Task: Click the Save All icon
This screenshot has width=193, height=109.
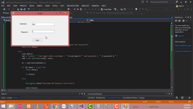Action: (x=24, y=9)
